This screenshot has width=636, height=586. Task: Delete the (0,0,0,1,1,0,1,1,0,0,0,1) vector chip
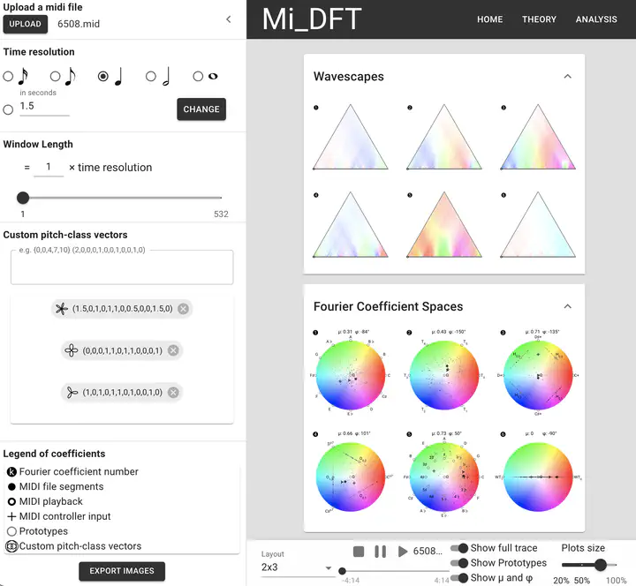click(x=173, y=350)
